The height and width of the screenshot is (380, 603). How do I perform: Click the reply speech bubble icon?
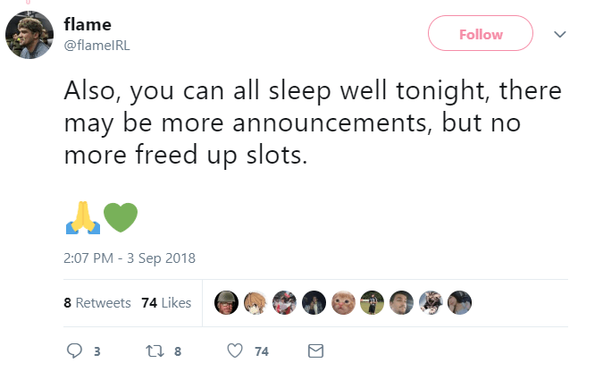point(76,351)
